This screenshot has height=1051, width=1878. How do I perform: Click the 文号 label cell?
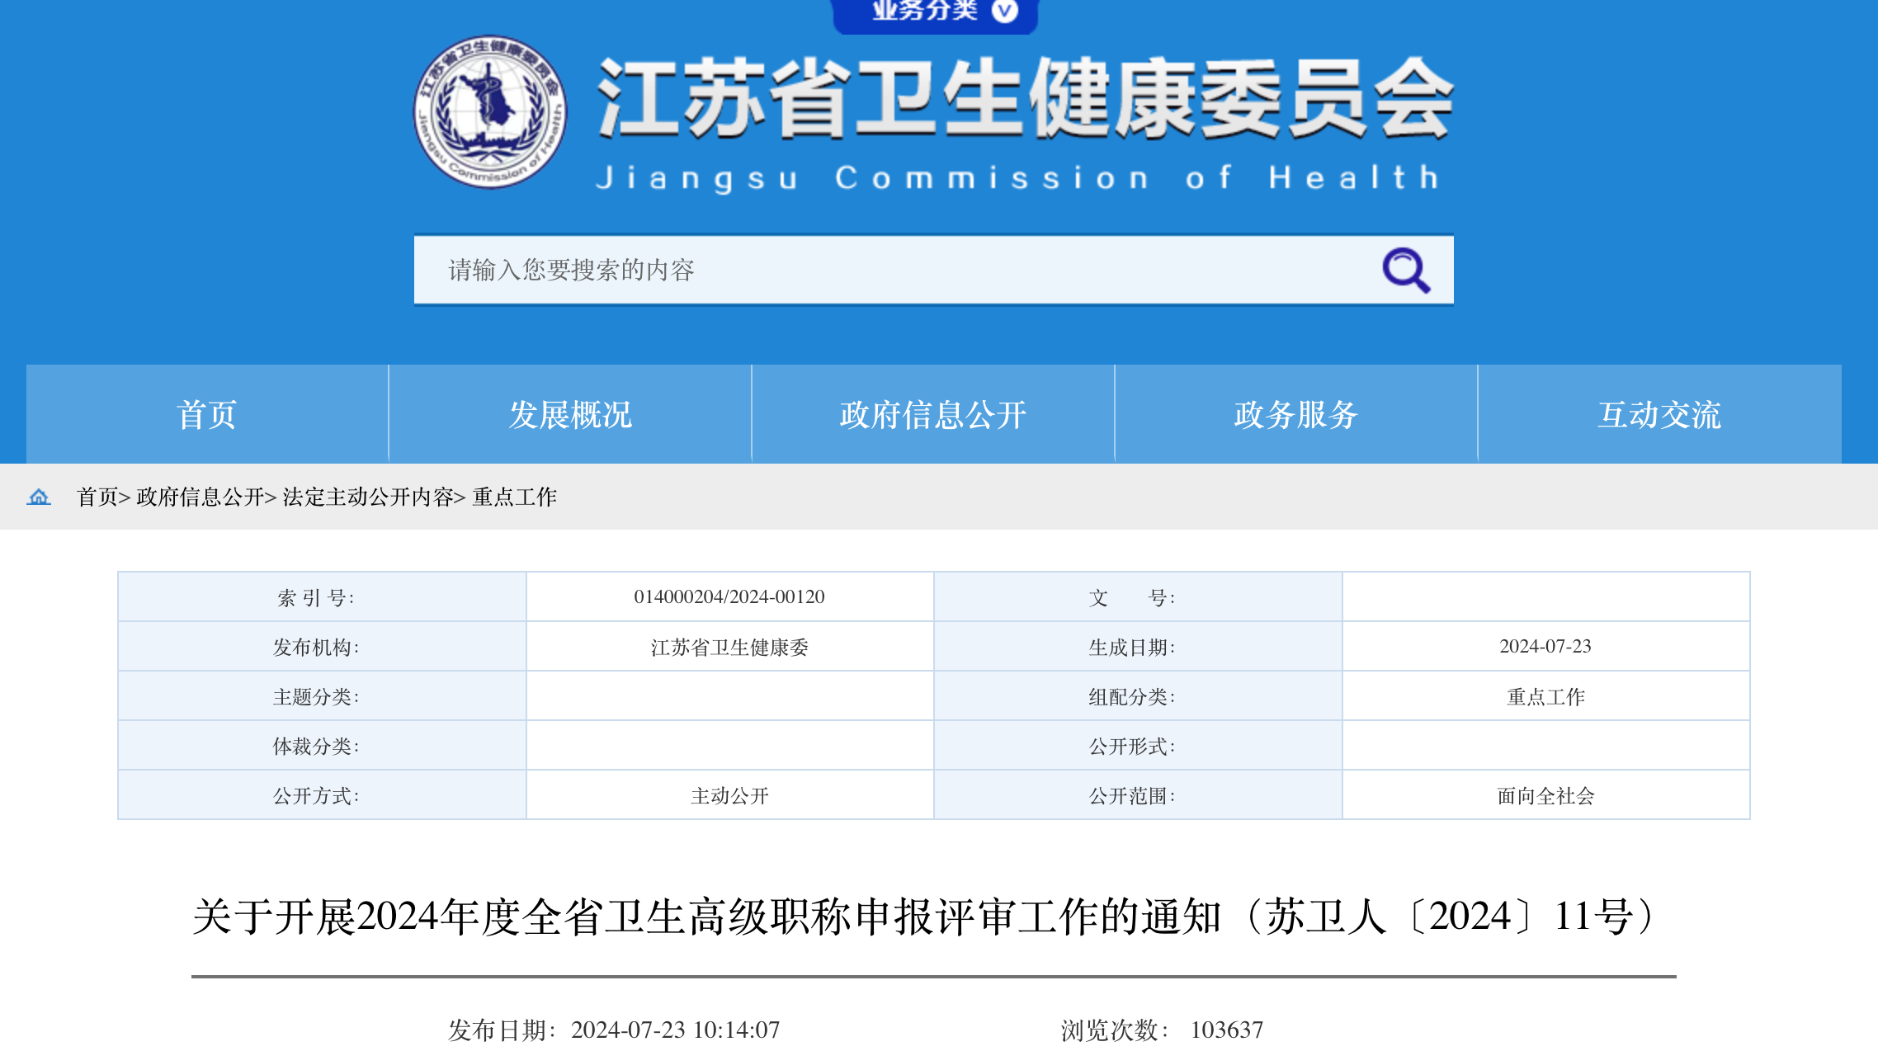1138,596
